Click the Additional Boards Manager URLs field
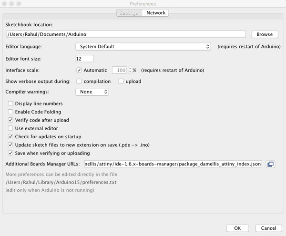The height and width of the screenshot is (236, 286). [173, 164]
